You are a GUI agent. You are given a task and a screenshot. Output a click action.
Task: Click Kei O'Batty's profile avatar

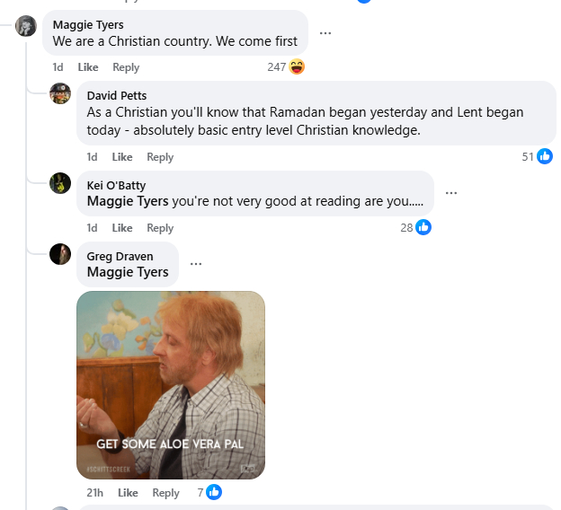pos(60,183)
